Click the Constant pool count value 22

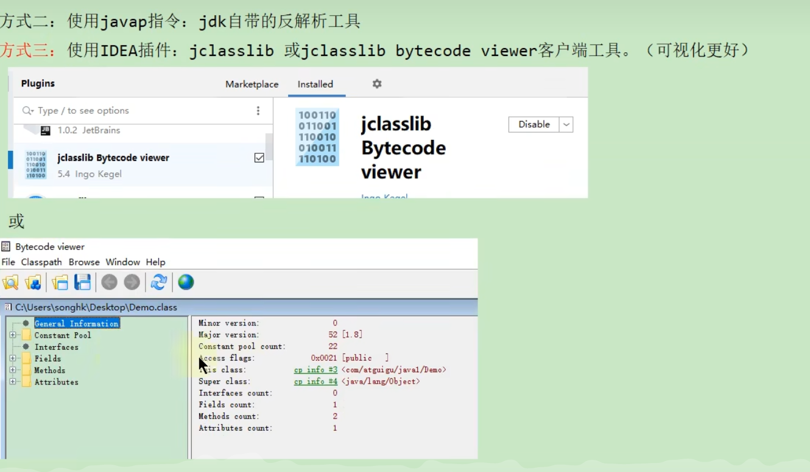[333, 346]
